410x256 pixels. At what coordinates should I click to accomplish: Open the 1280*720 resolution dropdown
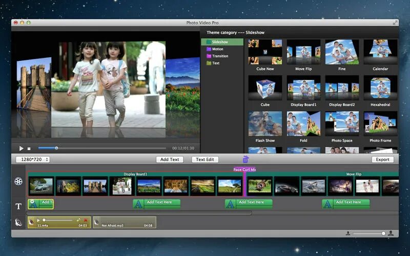33,159
